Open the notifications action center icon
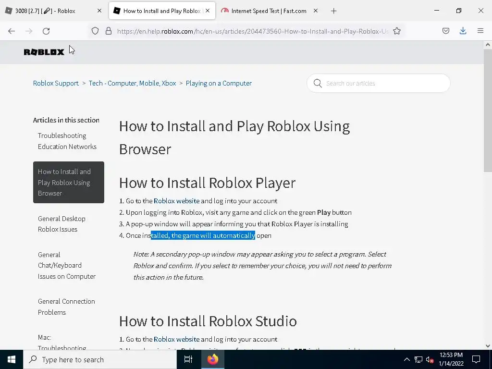Image resolution: width=492 pixels, height=369 pixels. [x=476, y=359]
